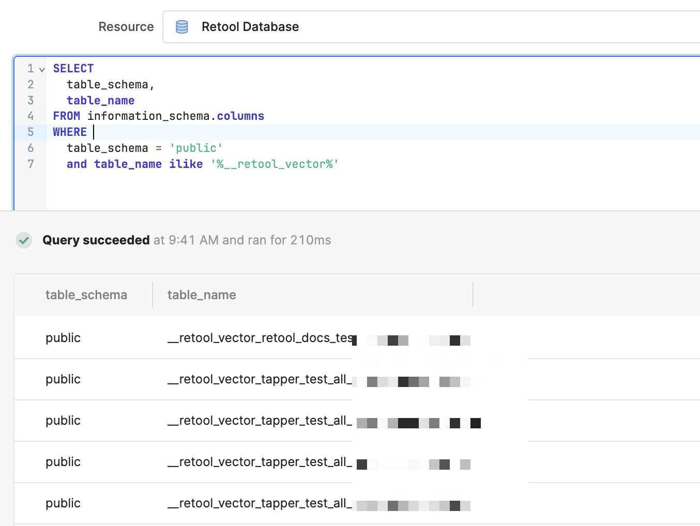Click the "Query succeeded" status text
The width and height of the screenshot is (700, 526).
(x=96, y=240)
